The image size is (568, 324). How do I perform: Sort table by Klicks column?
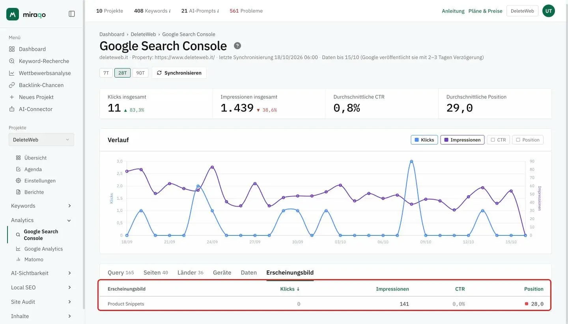(x=290, y=289)
